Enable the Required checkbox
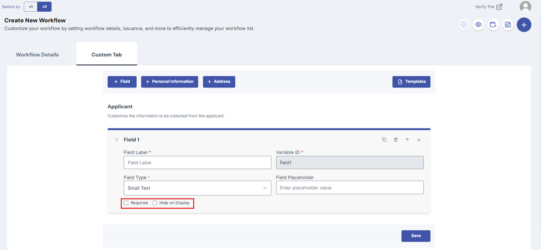The image size is (541, 250). pos(126,203)
